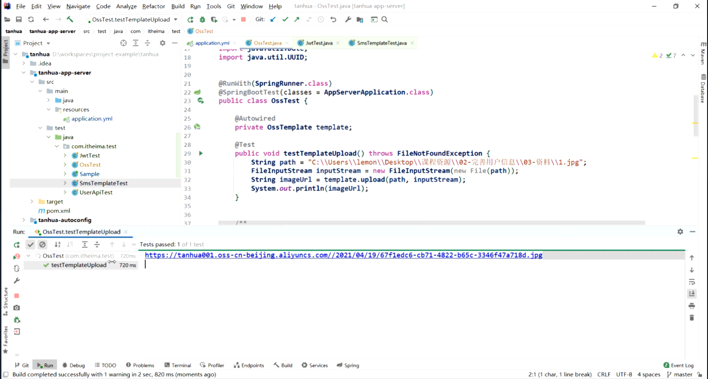
Task: Open Services tool window
Action: pos(315,365)
